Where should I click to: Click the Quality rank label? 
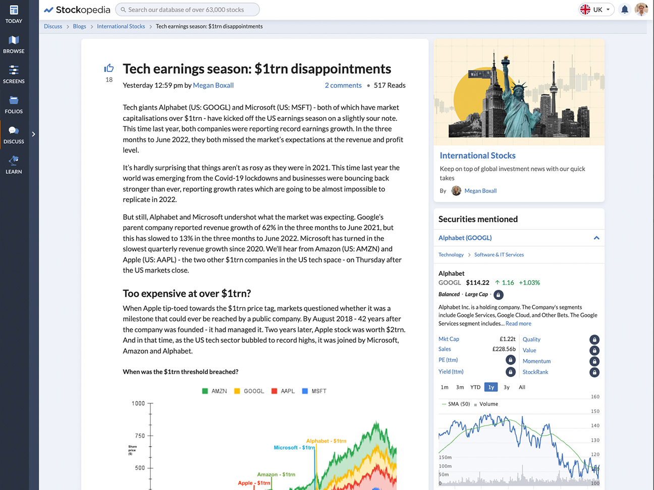[531, 340]
